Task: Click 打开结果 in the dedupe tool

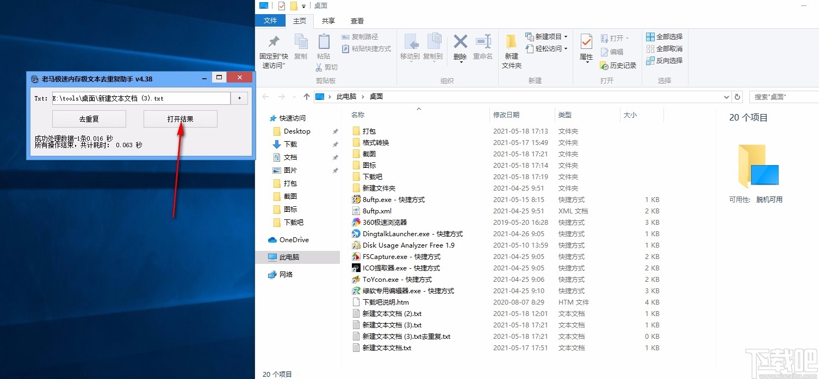Action: point(180,118)
